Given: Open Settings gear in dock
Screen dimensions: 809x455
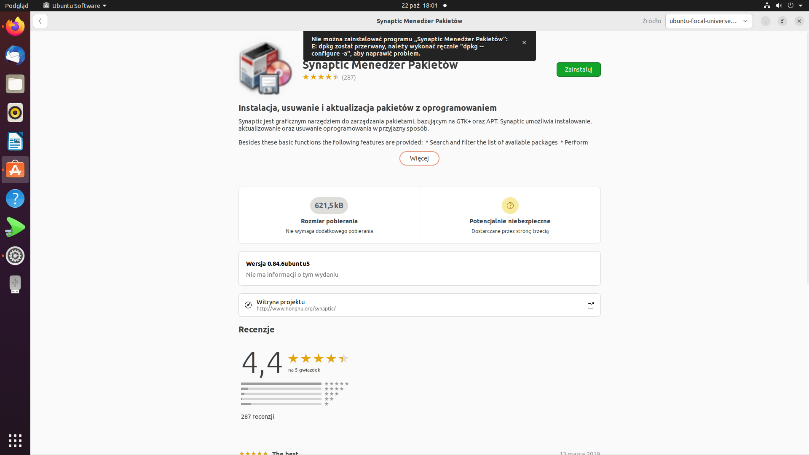Looking at the screenshot, I should pos(15,256).
